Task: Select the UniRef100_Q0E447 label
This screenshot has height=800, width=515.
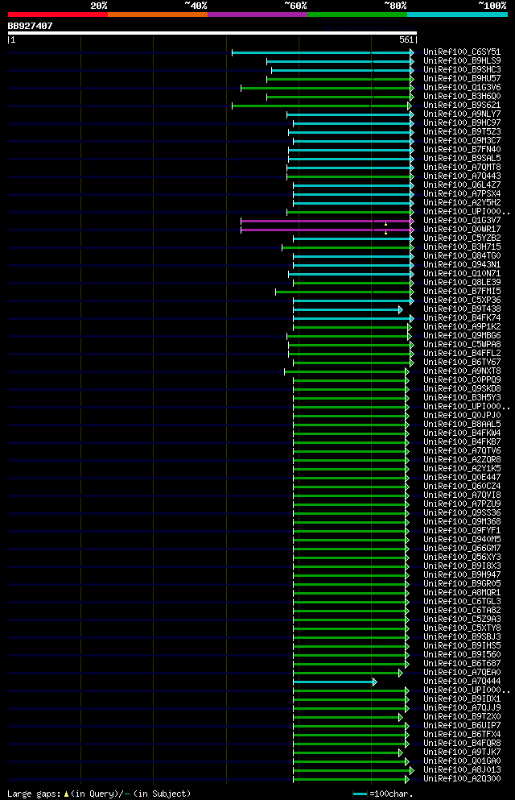Action: click(x=462, y=478)
